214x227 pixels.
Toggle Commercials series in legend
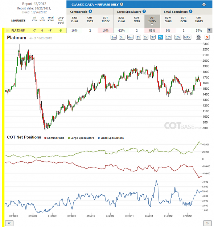[54, 138]
